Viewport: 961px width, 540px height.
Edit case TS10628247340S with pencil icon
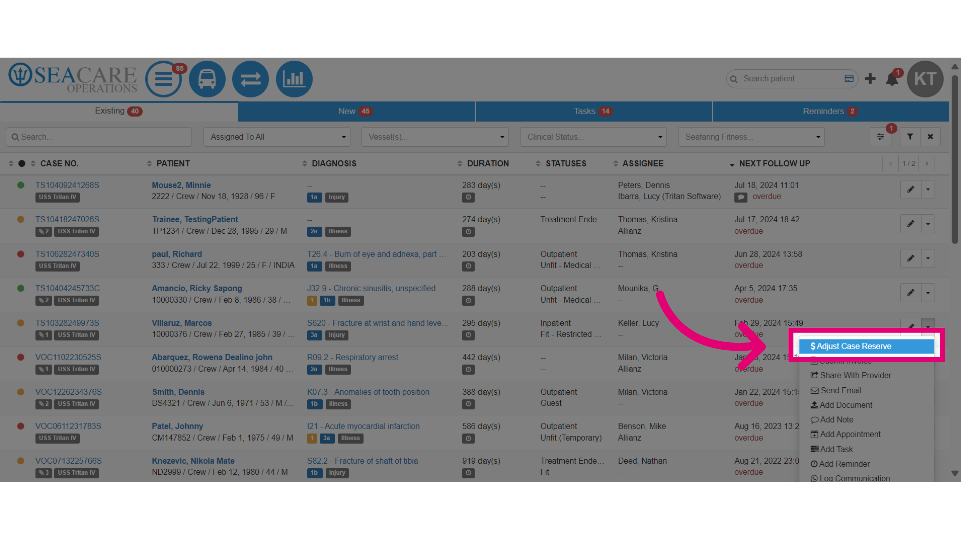[x=911, y=258]
